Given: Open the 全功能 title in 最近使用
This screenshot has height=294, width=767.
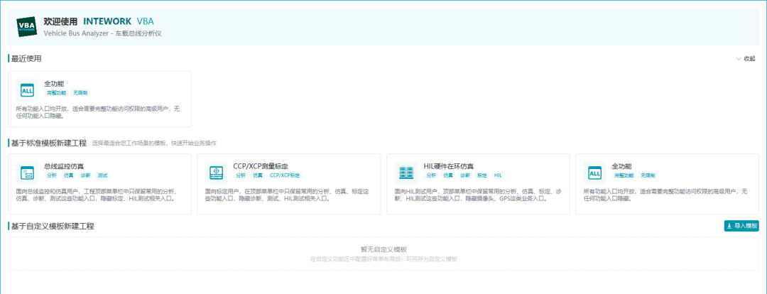Looking at the screenshot, I should coord(54,84).
